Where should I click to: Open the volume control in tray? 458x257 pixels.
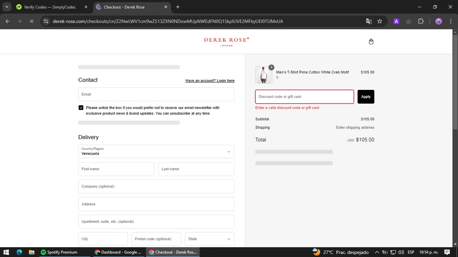point(401,252)
